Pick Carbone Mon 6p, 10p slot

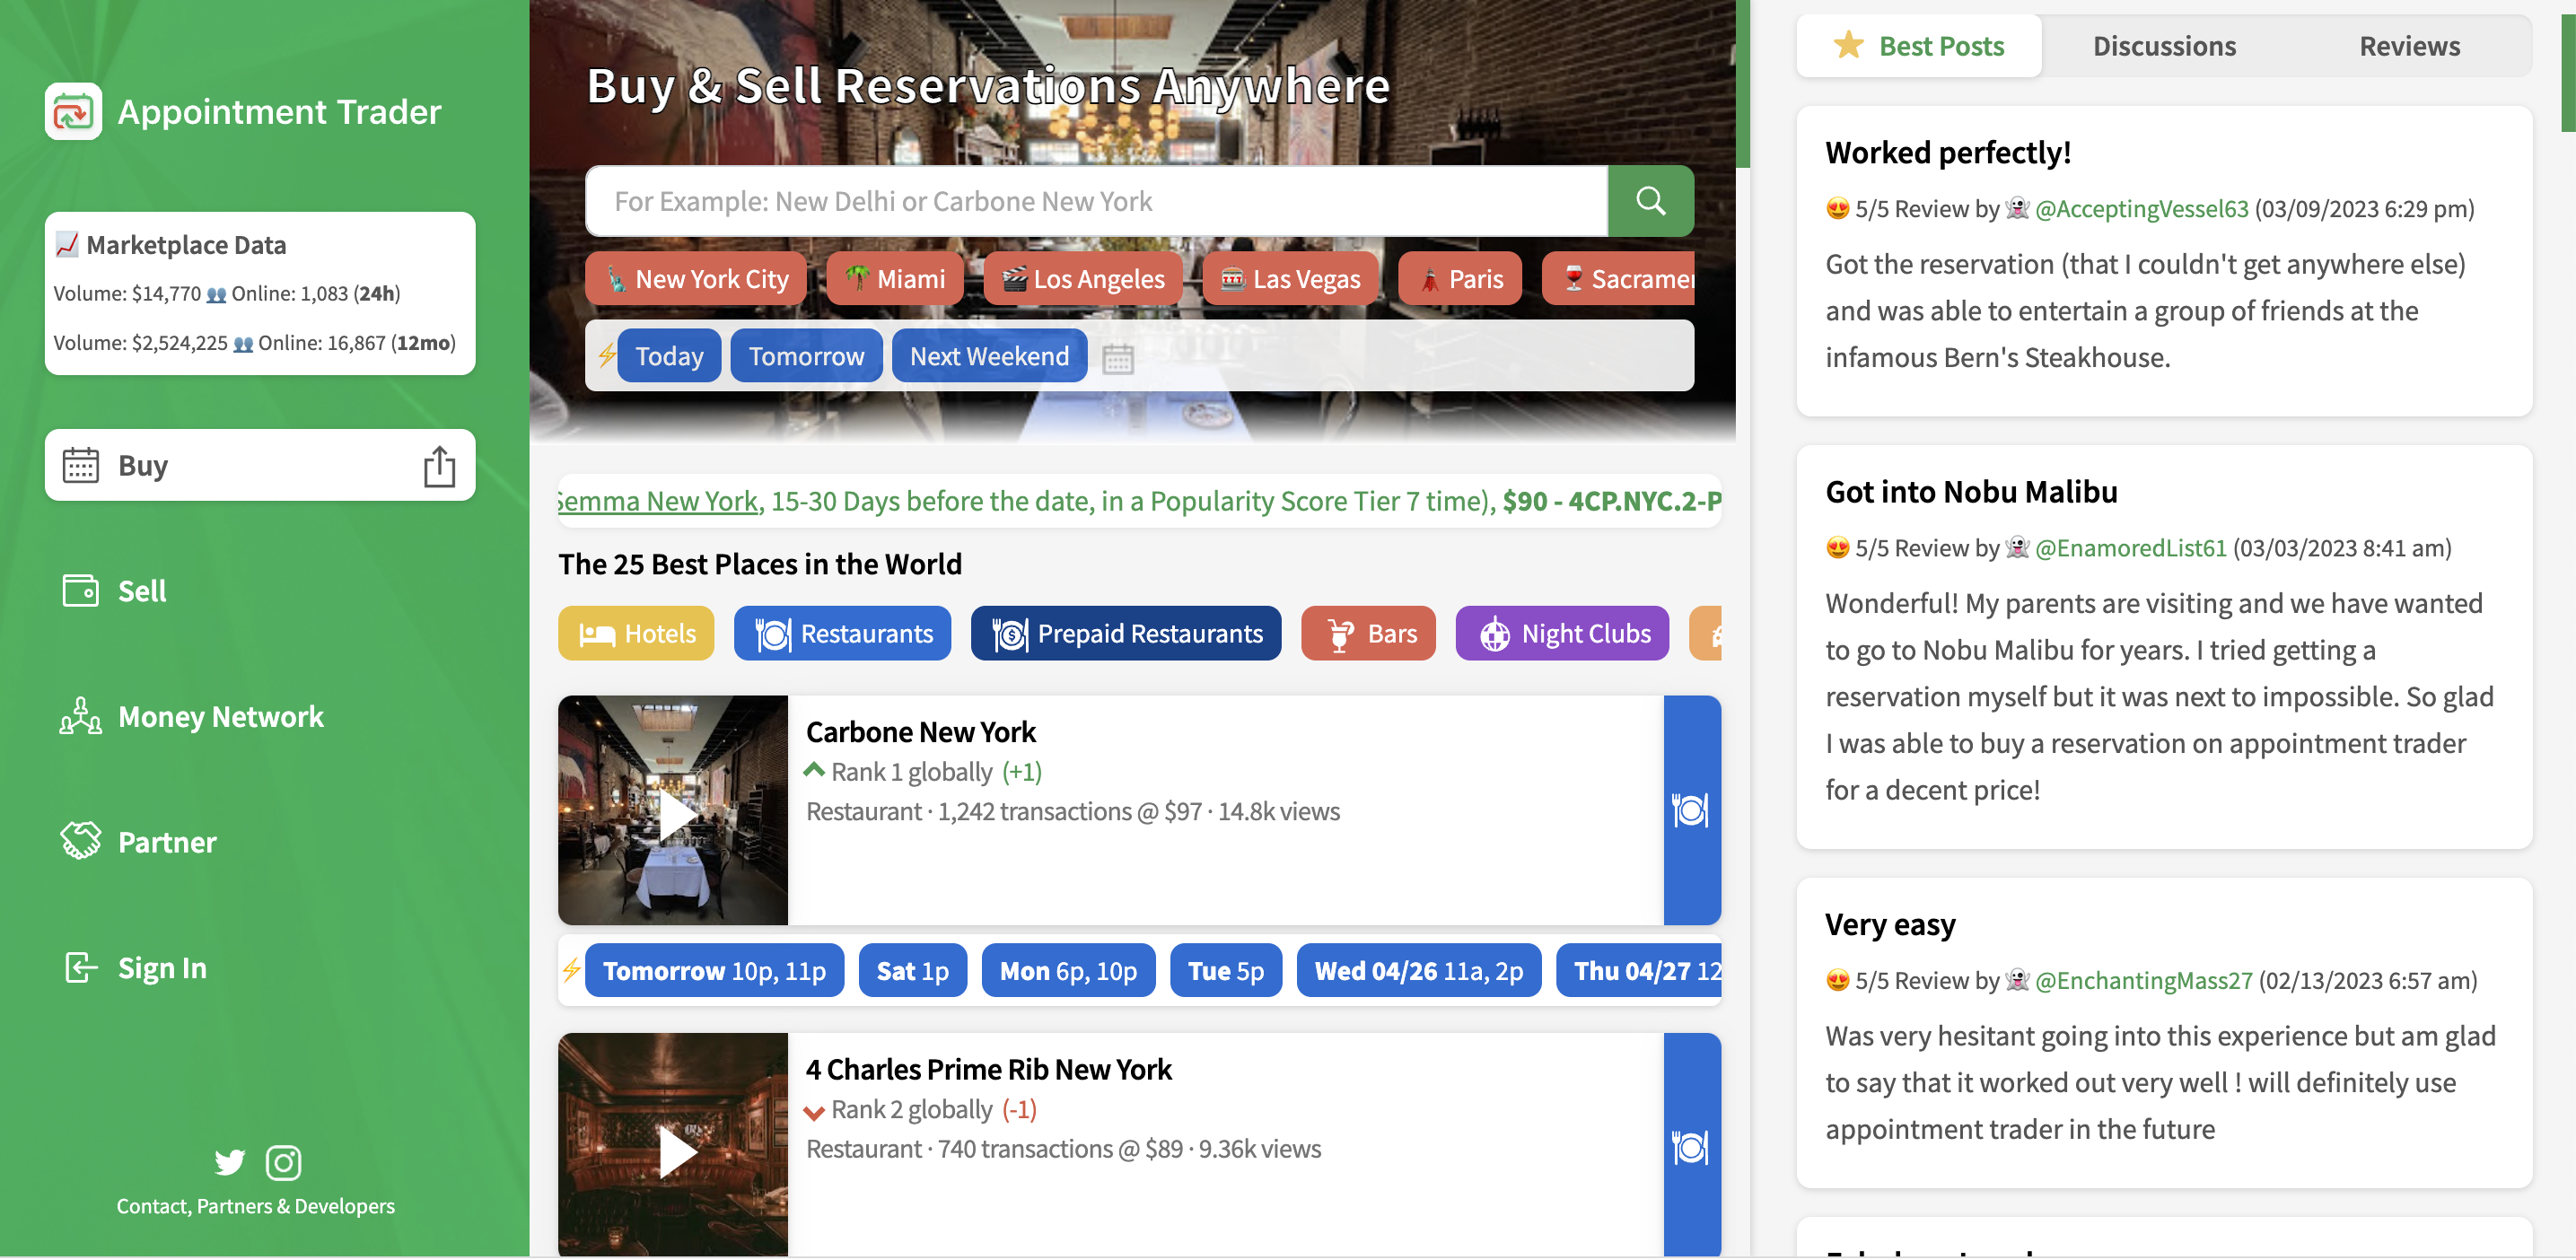(x=1068, y=971)
